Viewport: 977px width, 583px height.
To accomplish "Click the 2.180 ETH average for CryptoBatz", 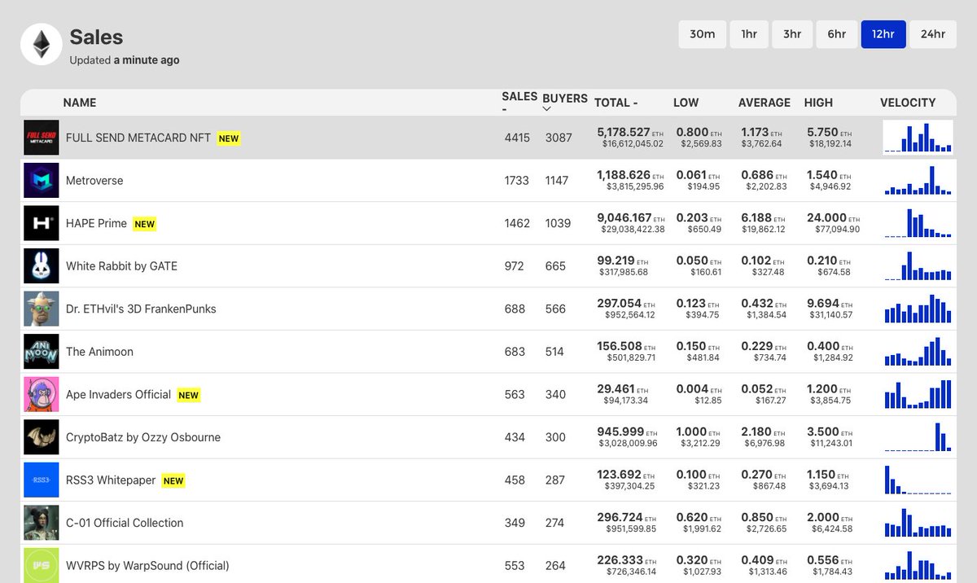I will 764,432.
